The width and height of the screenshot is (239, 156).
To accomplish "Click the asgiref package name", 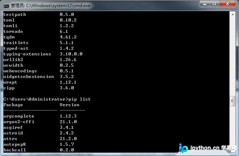I will tap(13, 127).
